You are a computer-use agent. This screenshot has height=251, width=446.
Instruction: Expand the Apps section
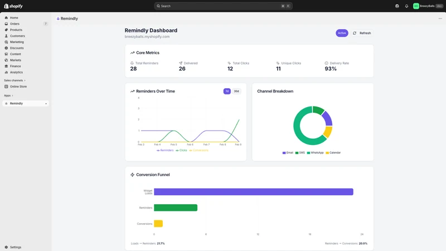coord(8,95)
